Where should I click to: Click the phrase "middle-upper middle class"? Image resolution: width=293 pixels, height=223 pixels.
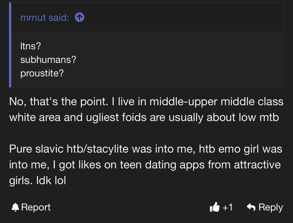[x=217, y=101]
